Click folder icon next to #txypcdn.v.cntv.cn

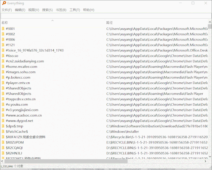tap(3, 99)
